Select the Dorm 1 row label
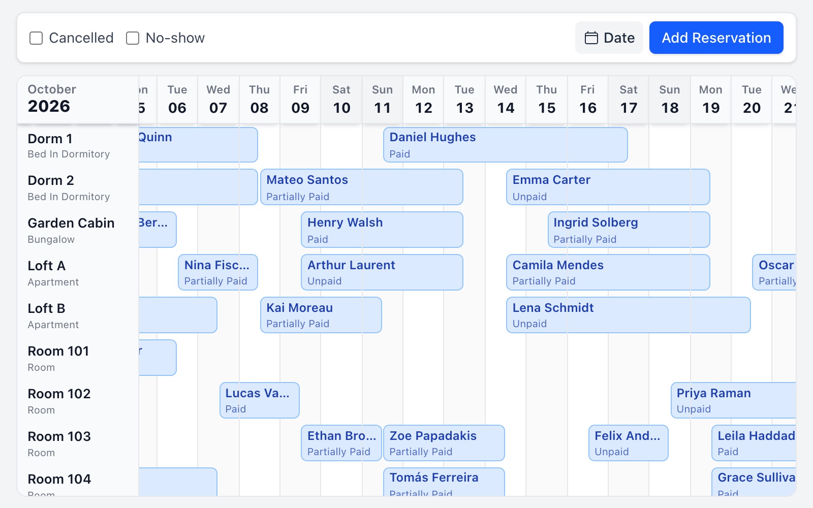Viewport: 813px width, 508px height. [x=78, y=146]
